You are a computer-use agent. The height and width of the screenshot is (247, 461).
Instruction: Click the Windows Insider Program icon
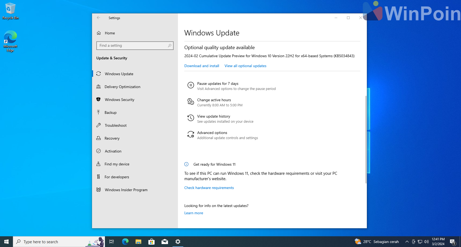click(x=98, y=190)
